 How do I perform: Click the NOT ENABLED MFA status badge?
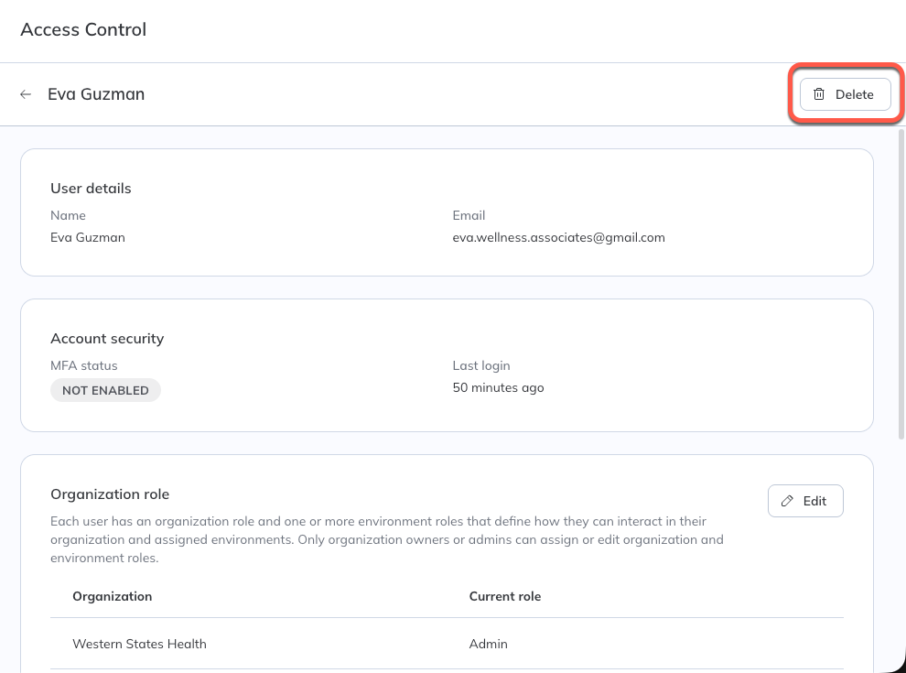point(105,390)
